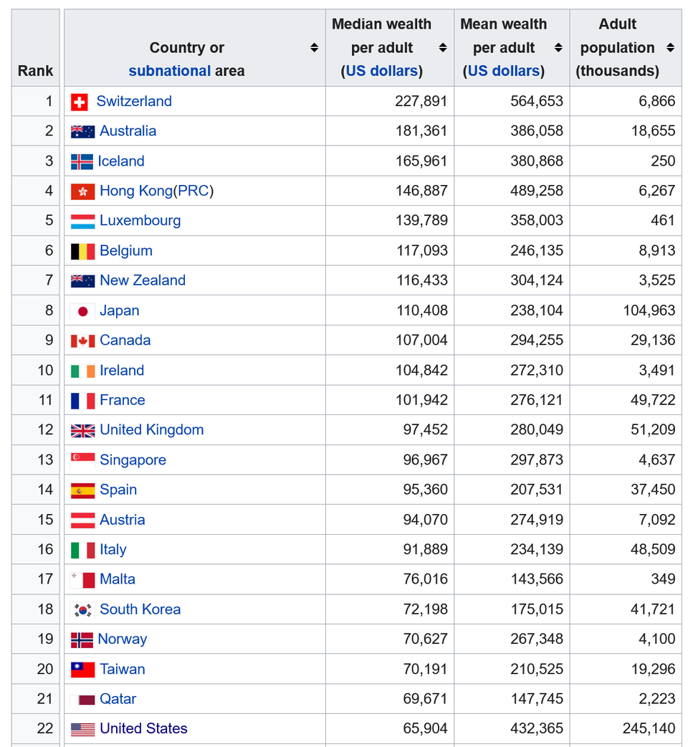Click the Australia flag icon
Image resolution: width=688 pixels, height=747 pixels.
pyautogui.click(x=82, y=132)
